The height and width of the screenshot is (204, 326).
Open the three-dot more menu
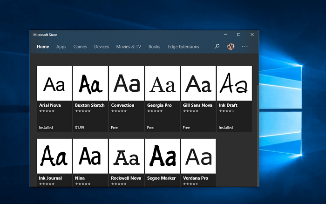click(x=244, y=47)
